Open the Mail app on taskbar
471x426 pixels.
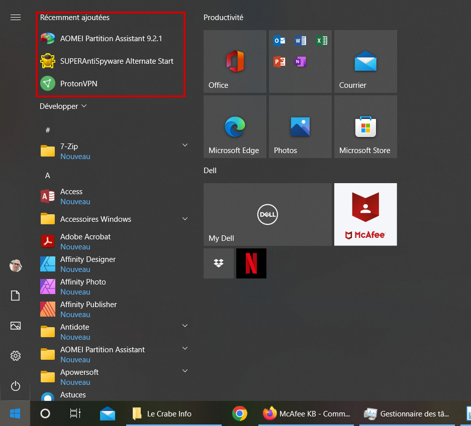108,413
